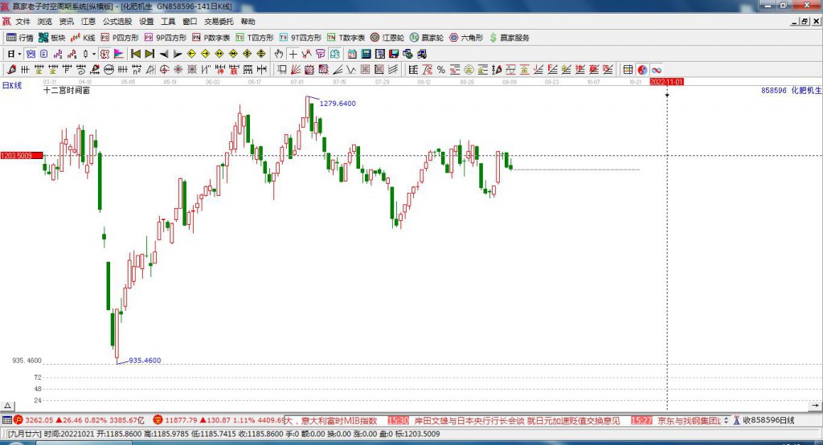Viewport: 823px width, 445px height.
Task: Toggle the grid table display icon
Action: pos(628,70)
